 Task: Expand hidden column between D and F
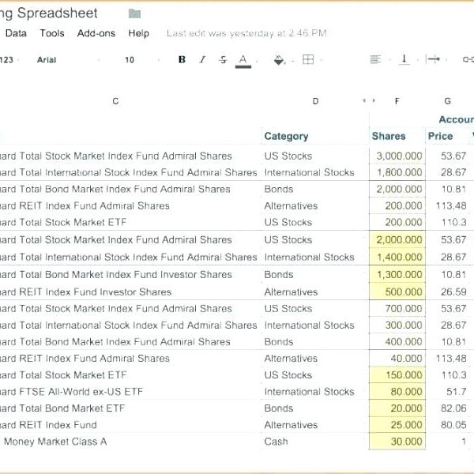point(368,101)
